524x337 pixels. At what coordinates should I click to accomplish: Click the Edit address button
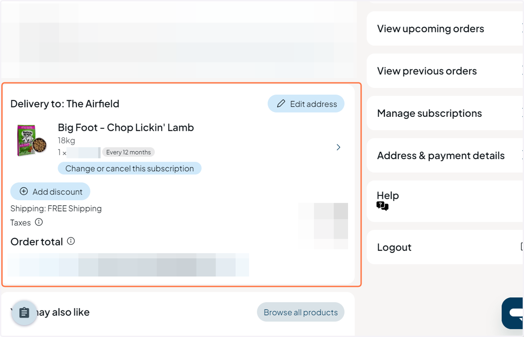(x=306, y=104)
